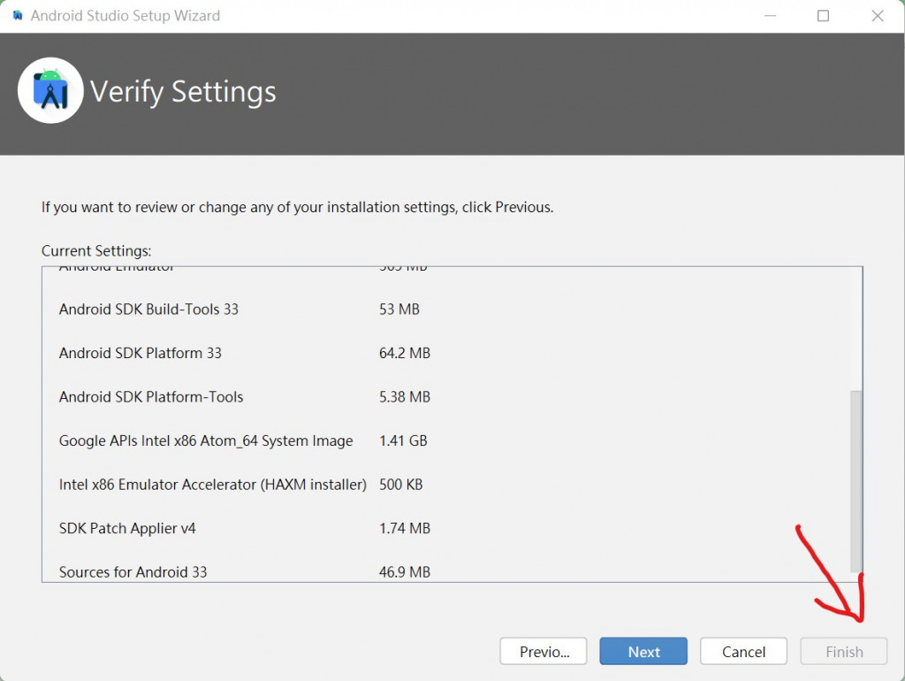Close the Setup Wizard window

click(878, 16)
